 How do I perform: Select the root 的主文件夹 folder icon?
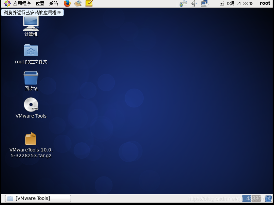[31, 50]
